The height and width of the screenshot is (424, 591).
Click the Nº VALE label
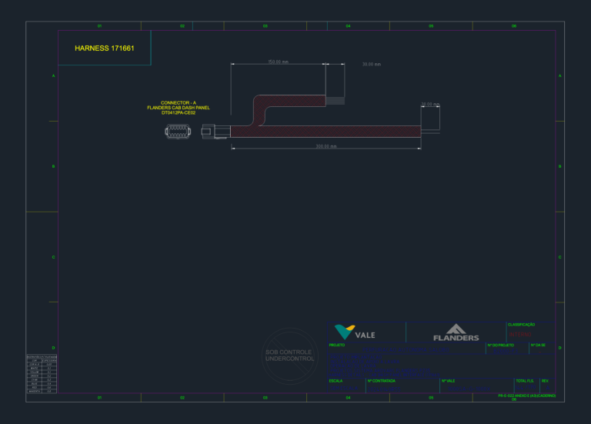click(448, 381)
